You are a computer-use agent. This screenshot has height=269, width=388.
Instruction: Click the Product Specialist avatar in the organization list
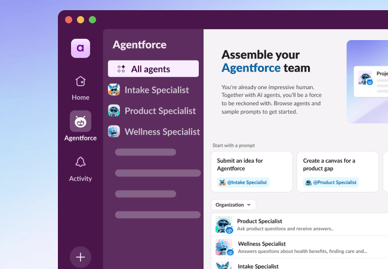coord(224,225)
